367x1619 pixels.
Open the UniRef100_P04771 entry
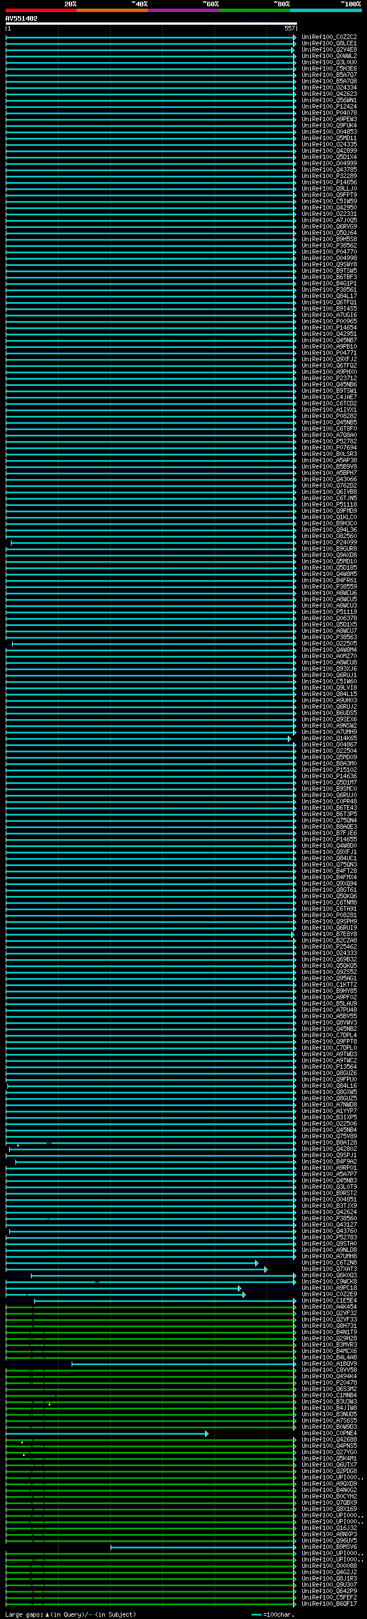[329, 353]
